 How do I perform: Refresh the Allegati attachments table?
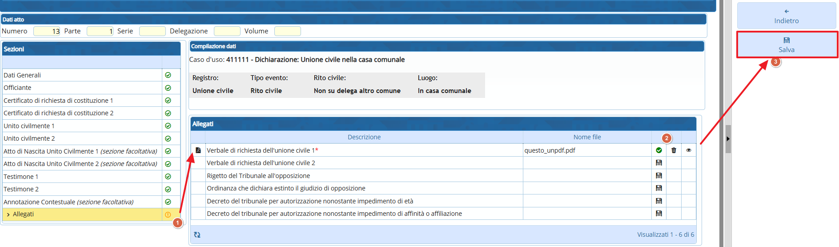click(x=197, y=235)
